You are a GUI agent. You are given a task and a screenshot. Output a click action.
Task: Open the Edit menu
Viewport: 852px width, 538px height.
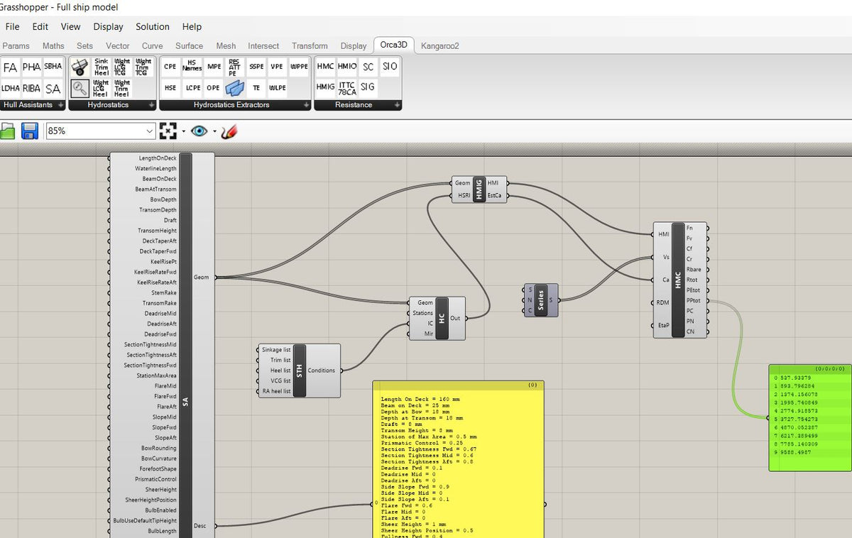pos(40,26)
